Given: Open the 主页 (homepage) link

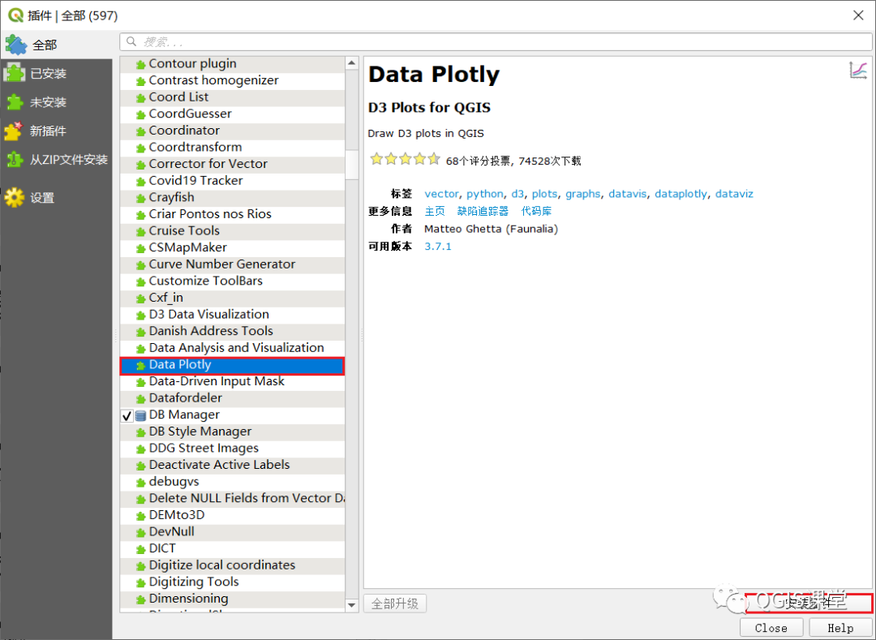Looking at the screenshot, I should 435,211.
